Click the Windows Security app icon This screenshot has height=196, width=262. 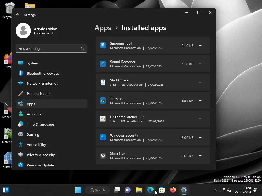103,137
